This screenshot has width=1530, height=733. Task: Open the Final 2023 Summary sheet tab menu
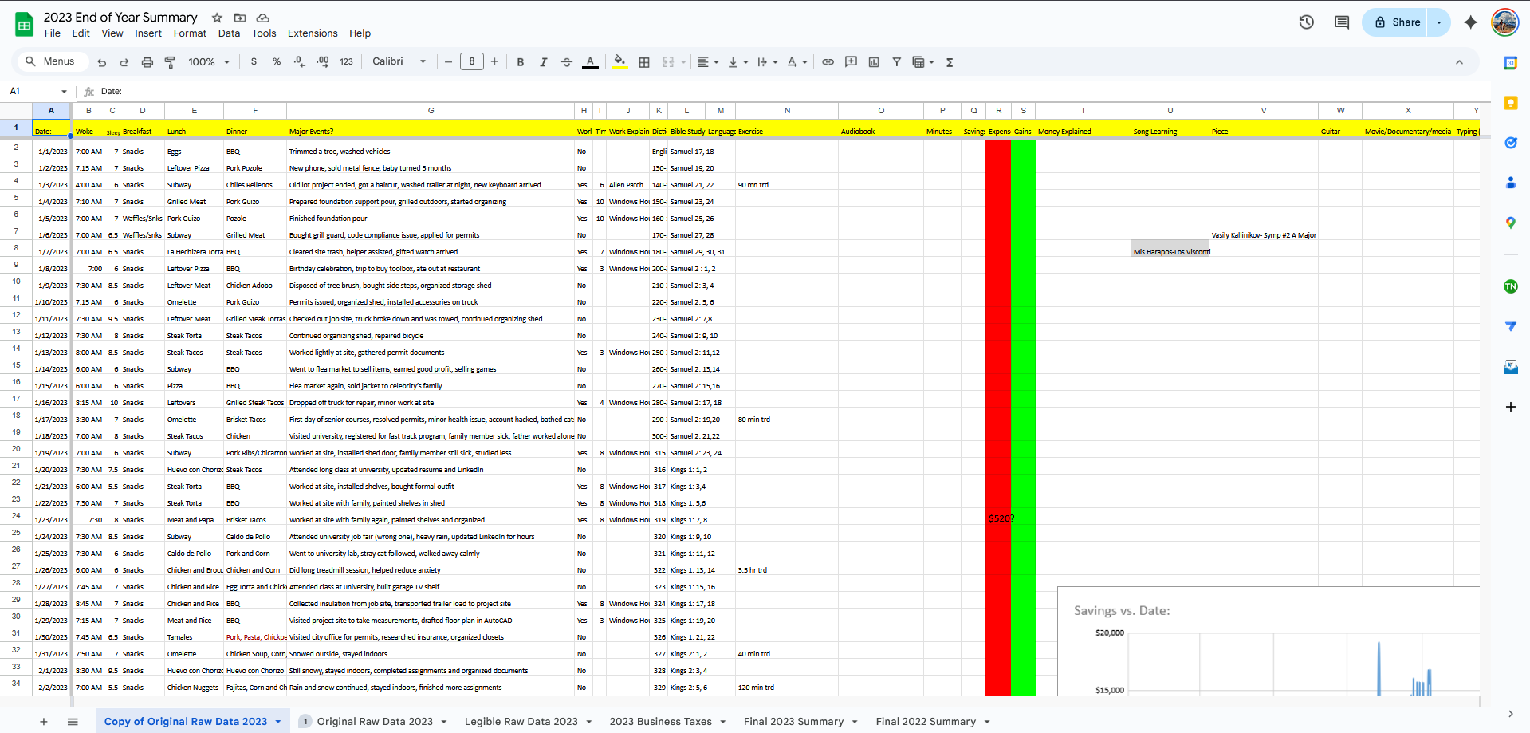[x=855, y=721]
